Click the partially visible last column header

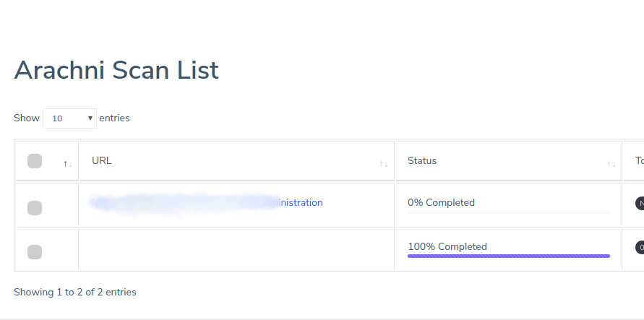640,160
